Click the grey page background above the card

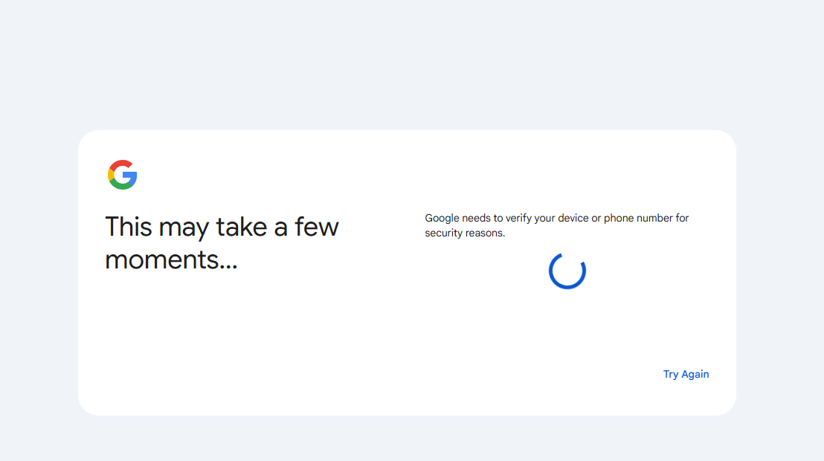coord(412,67)
